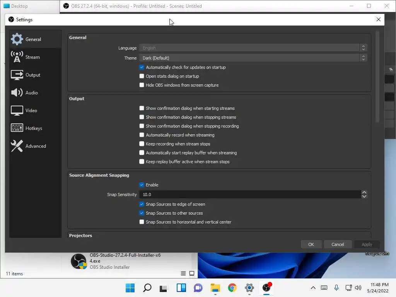The width and height of the screenshot is (396, 297).
Task: Select the Desktop tab in File Explorer
Action: (19, 6)
